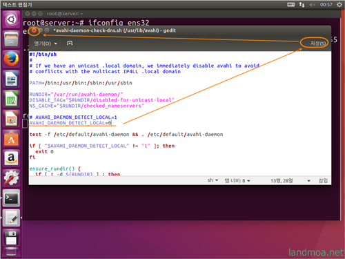
Task: Open System Settings from the dock
Action: (x=11, y=178)
